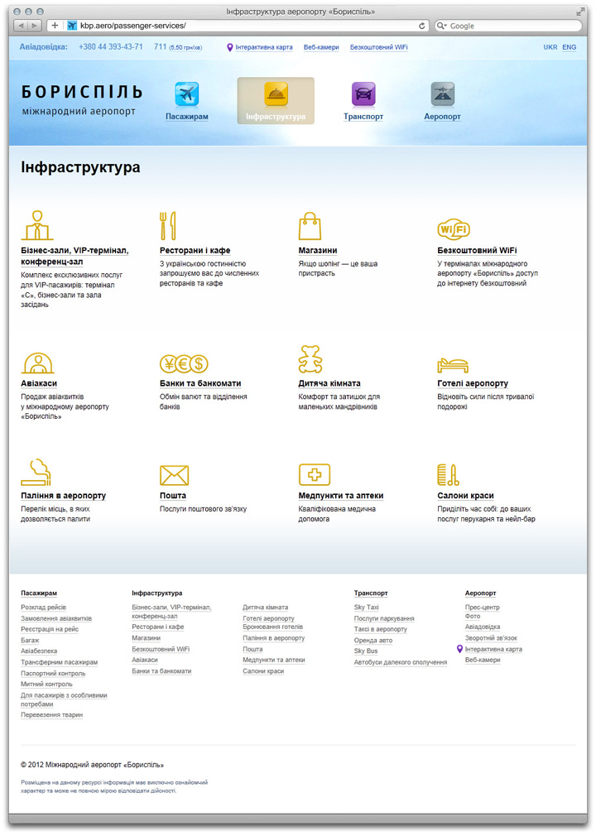Open the Паління в аеропорту heading

click(x=64, y=496)
